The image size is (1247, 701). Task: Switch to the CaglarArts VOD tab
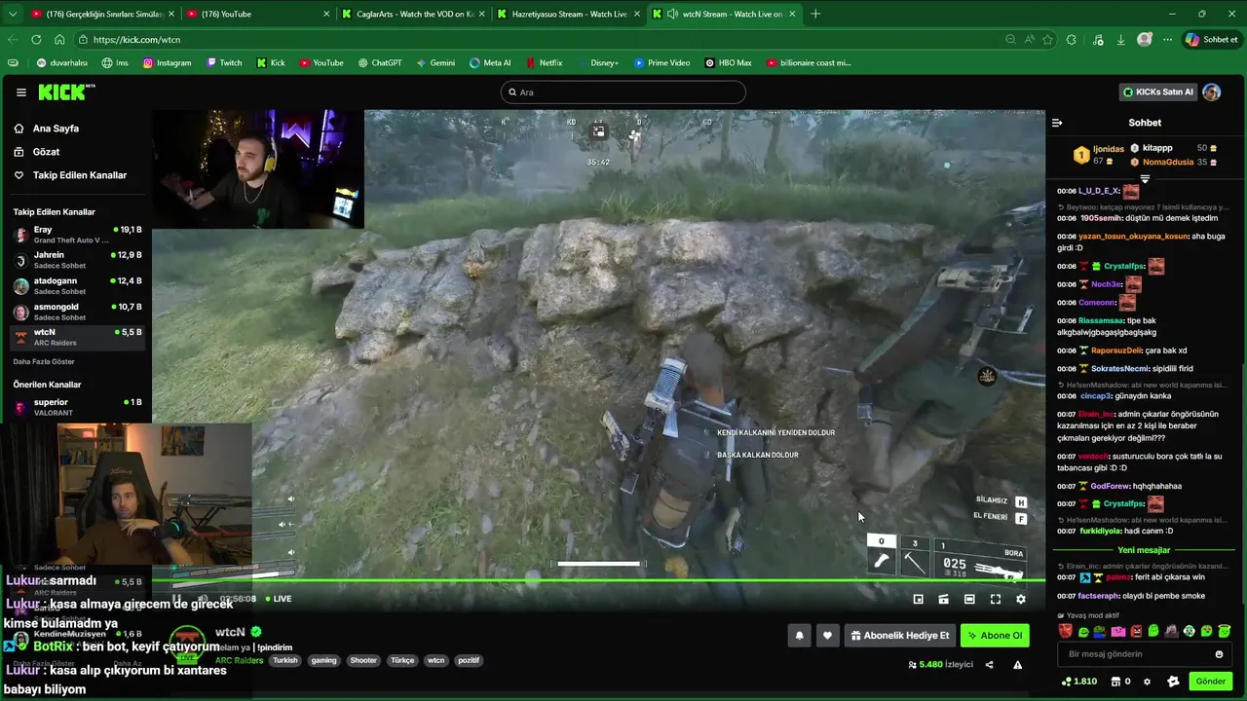pyautogui.click(x=413, y=14)
